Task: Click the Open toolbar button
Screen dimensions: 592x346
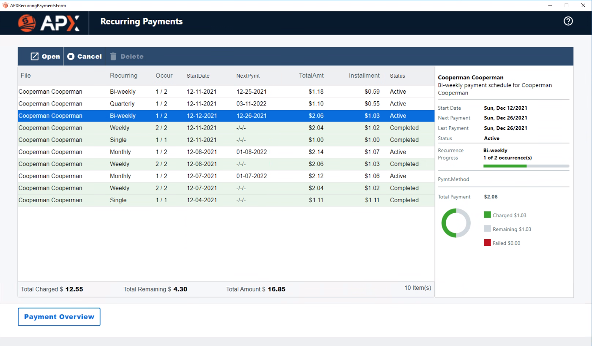Action: point(45,57)
